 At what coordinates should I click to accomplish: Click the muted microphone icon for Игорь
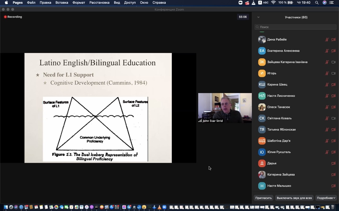(x=327, y=73)
